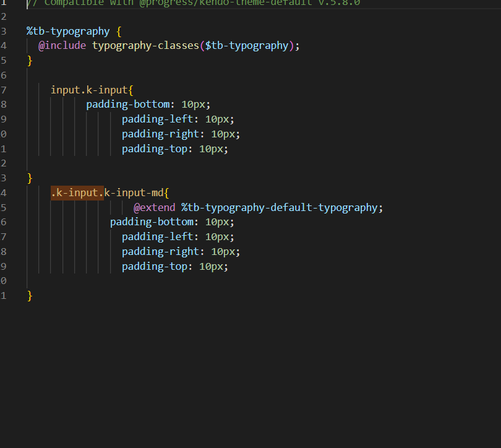Click the highlighted .k-input token
501x448 pixels.
coord(76,192)
